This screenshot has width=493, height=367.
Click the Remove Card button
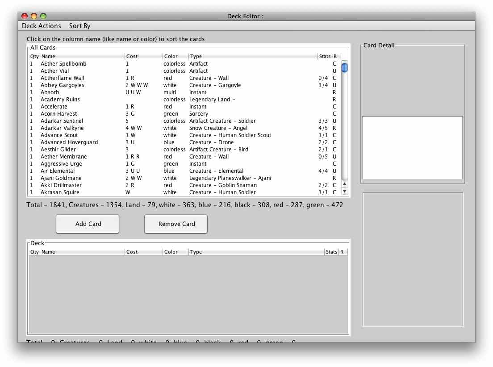[176, 224]
